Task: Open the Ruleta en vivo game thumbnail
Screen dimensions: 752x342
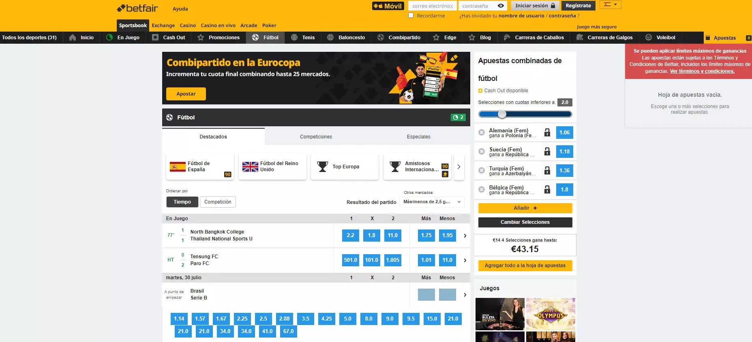Action: [500, 314]
